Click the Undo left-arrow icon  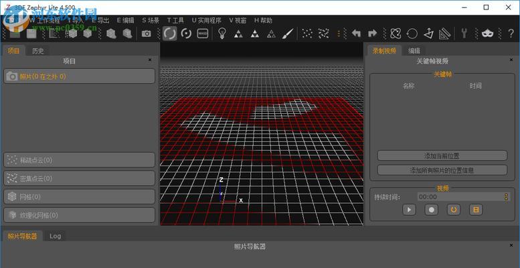[356, 33]
